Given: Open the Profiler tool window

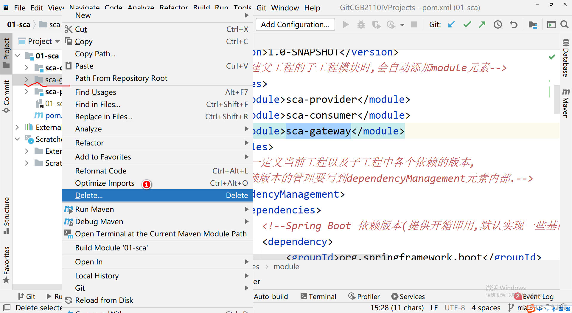Looking at the screenshot, I should tap(364, 296).
